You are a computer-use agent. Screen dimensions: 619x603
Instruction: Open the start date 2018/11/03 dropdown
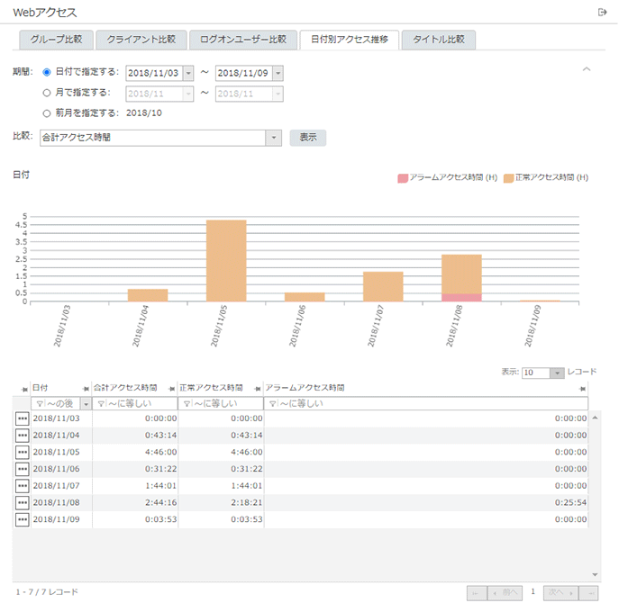(x=188, y=73)
